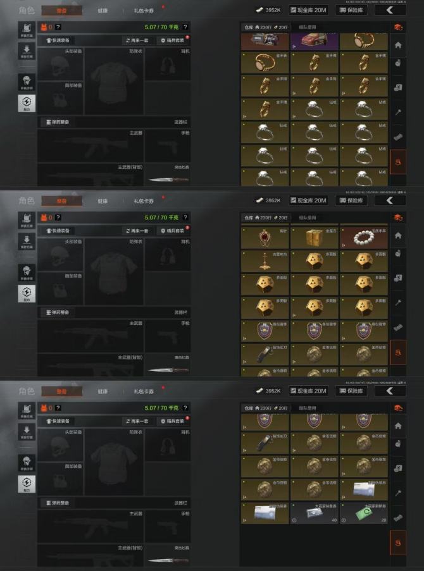Image resolution: width=424 pixels, height=571 pixels.
Task: Click back arrow in bottom screenshot header
Action: coord(390,391)
